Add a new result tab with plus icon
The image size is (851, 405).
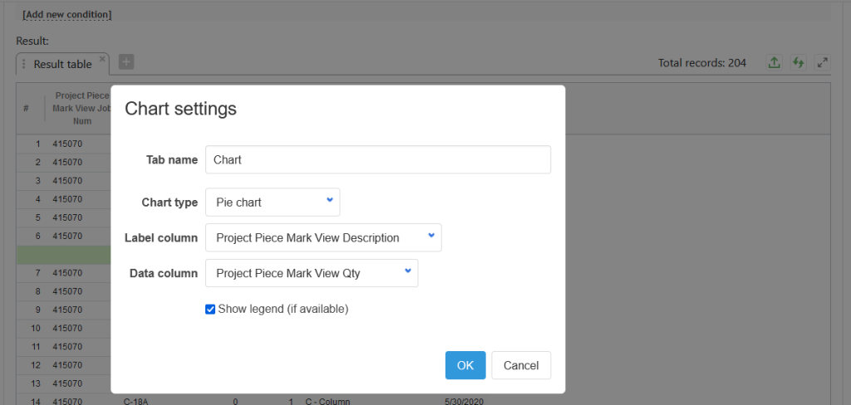tap(126, 61)
